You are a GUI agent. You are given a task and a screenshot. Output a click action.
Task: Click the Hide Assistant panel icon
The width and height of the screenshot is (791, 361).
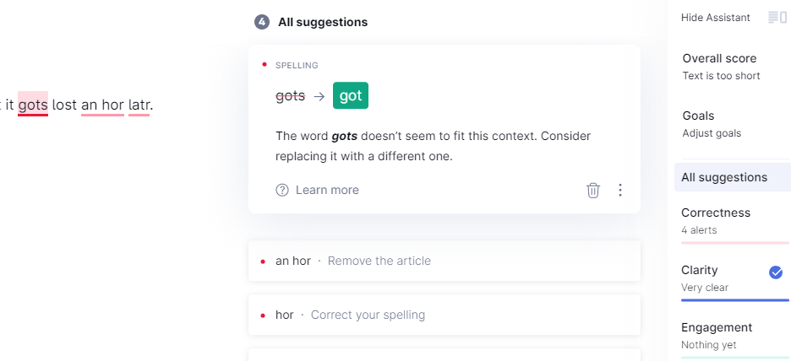point(777,18)
